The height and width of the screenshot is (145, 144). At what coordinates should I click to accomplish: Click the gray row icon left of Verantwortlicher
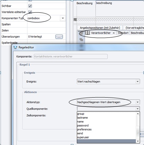click(81, 33)
